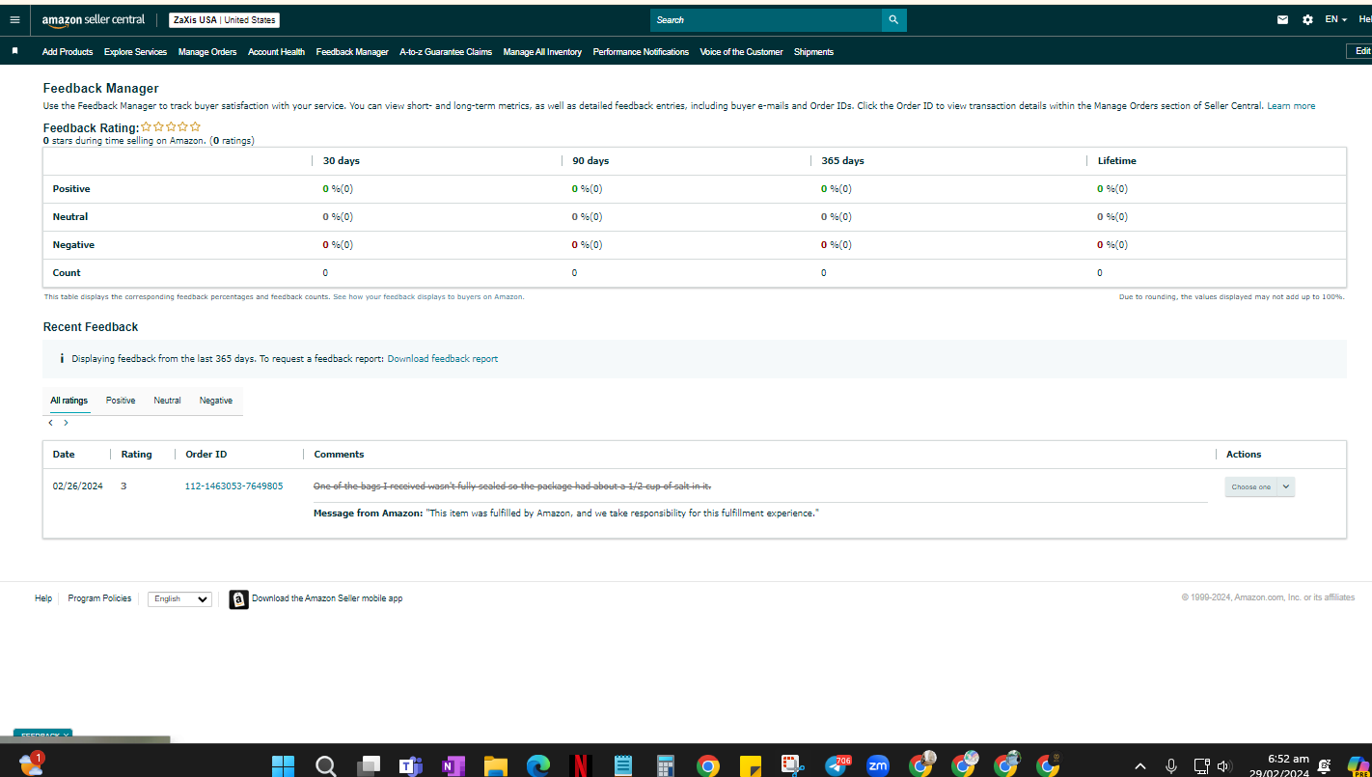Open the EN language dropdown
The height and width of the screenshot is (777, 1372).
point(1335,19)
